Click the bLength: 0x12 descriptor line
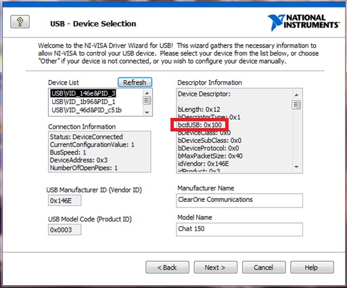 [x=199, y=110]
